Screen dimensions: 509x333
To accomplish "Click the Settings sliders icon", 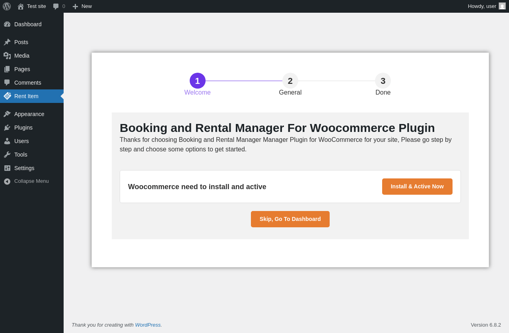I will [x=7, y=168].
